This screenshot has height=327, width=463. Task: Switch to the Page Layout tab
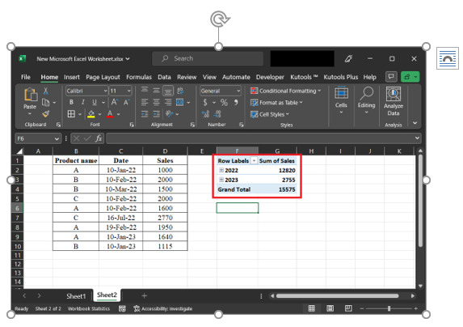[x=103, y=77]
